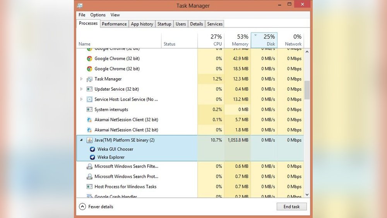Image resolution: width=387 pixels, height=218 pixels.
Task: Click the Microsoft Windows Search Filter icon
Action: (89, 167)
